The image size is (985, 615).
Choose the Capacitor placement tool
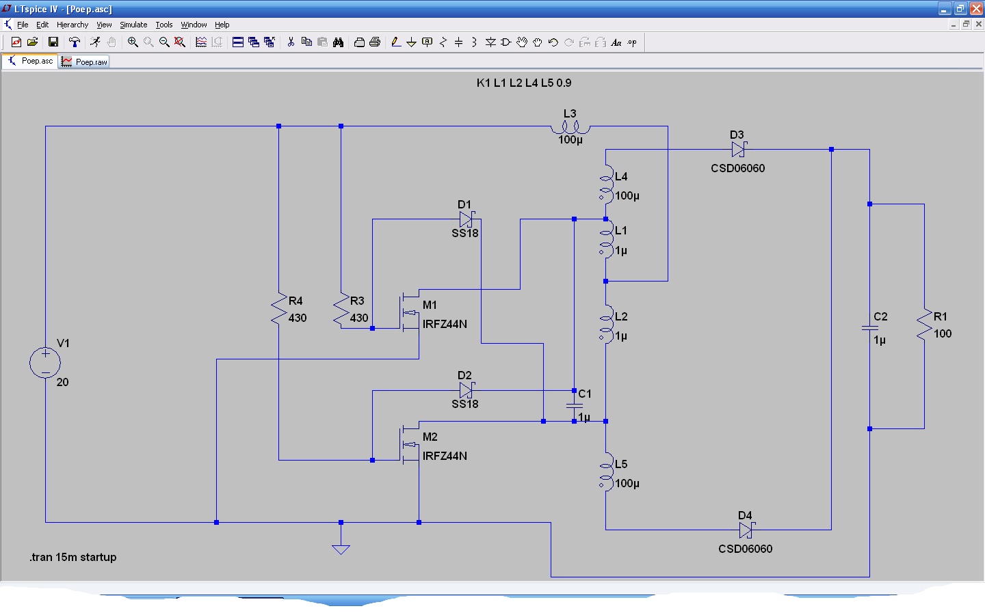[458, 42]
